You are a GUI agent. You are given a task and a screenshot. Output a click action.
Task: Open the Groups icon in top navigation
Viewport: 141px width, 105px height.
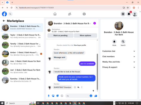coord(84,14)
